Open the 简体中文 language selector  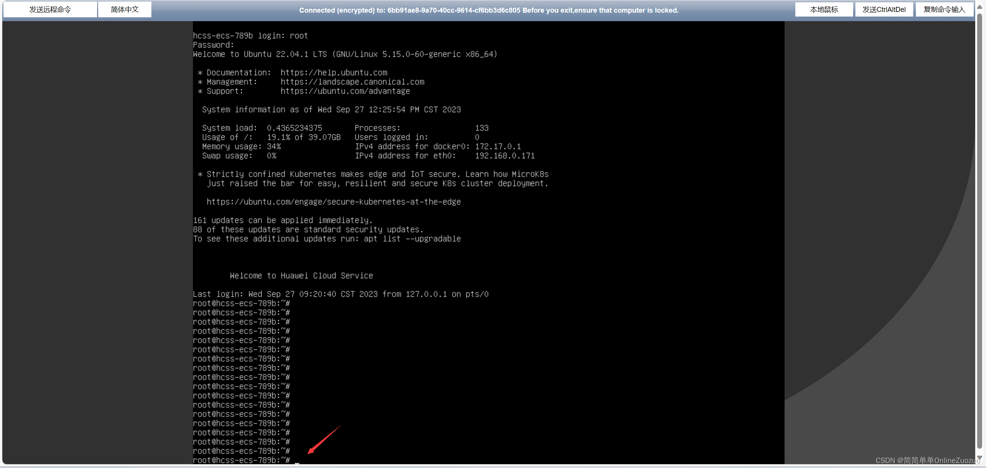click(x=125, y=10)
